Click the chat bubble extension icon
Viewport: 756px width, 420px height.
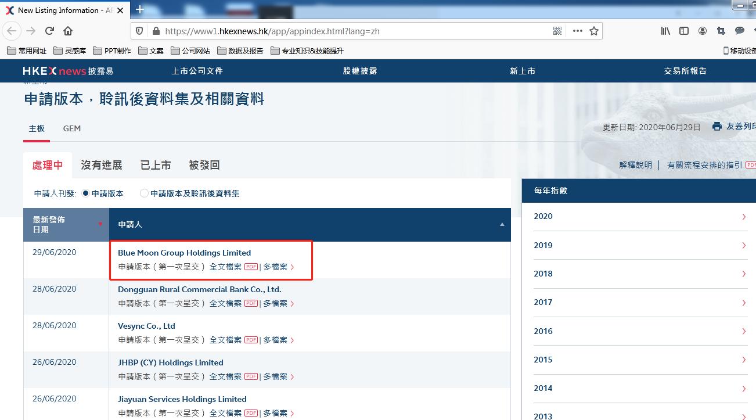click(740, 31)
